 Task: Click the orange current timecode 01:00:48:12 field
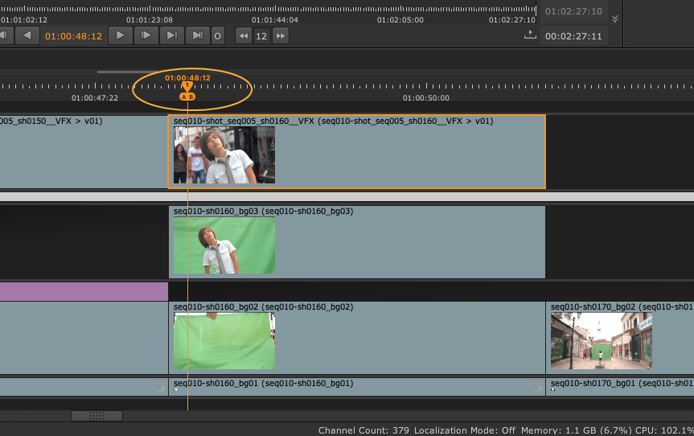[x=73, y=36]
